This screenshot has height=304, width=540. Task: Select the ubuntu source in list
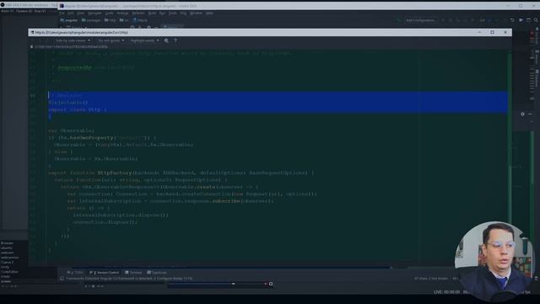[x=6, y=247]
